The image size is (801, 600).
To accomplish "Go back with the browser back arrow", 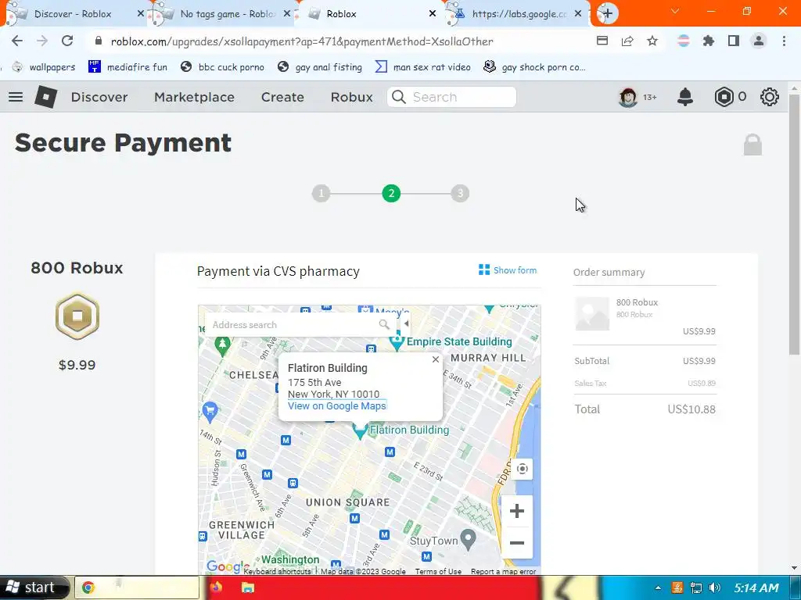I will coord(17,41).
